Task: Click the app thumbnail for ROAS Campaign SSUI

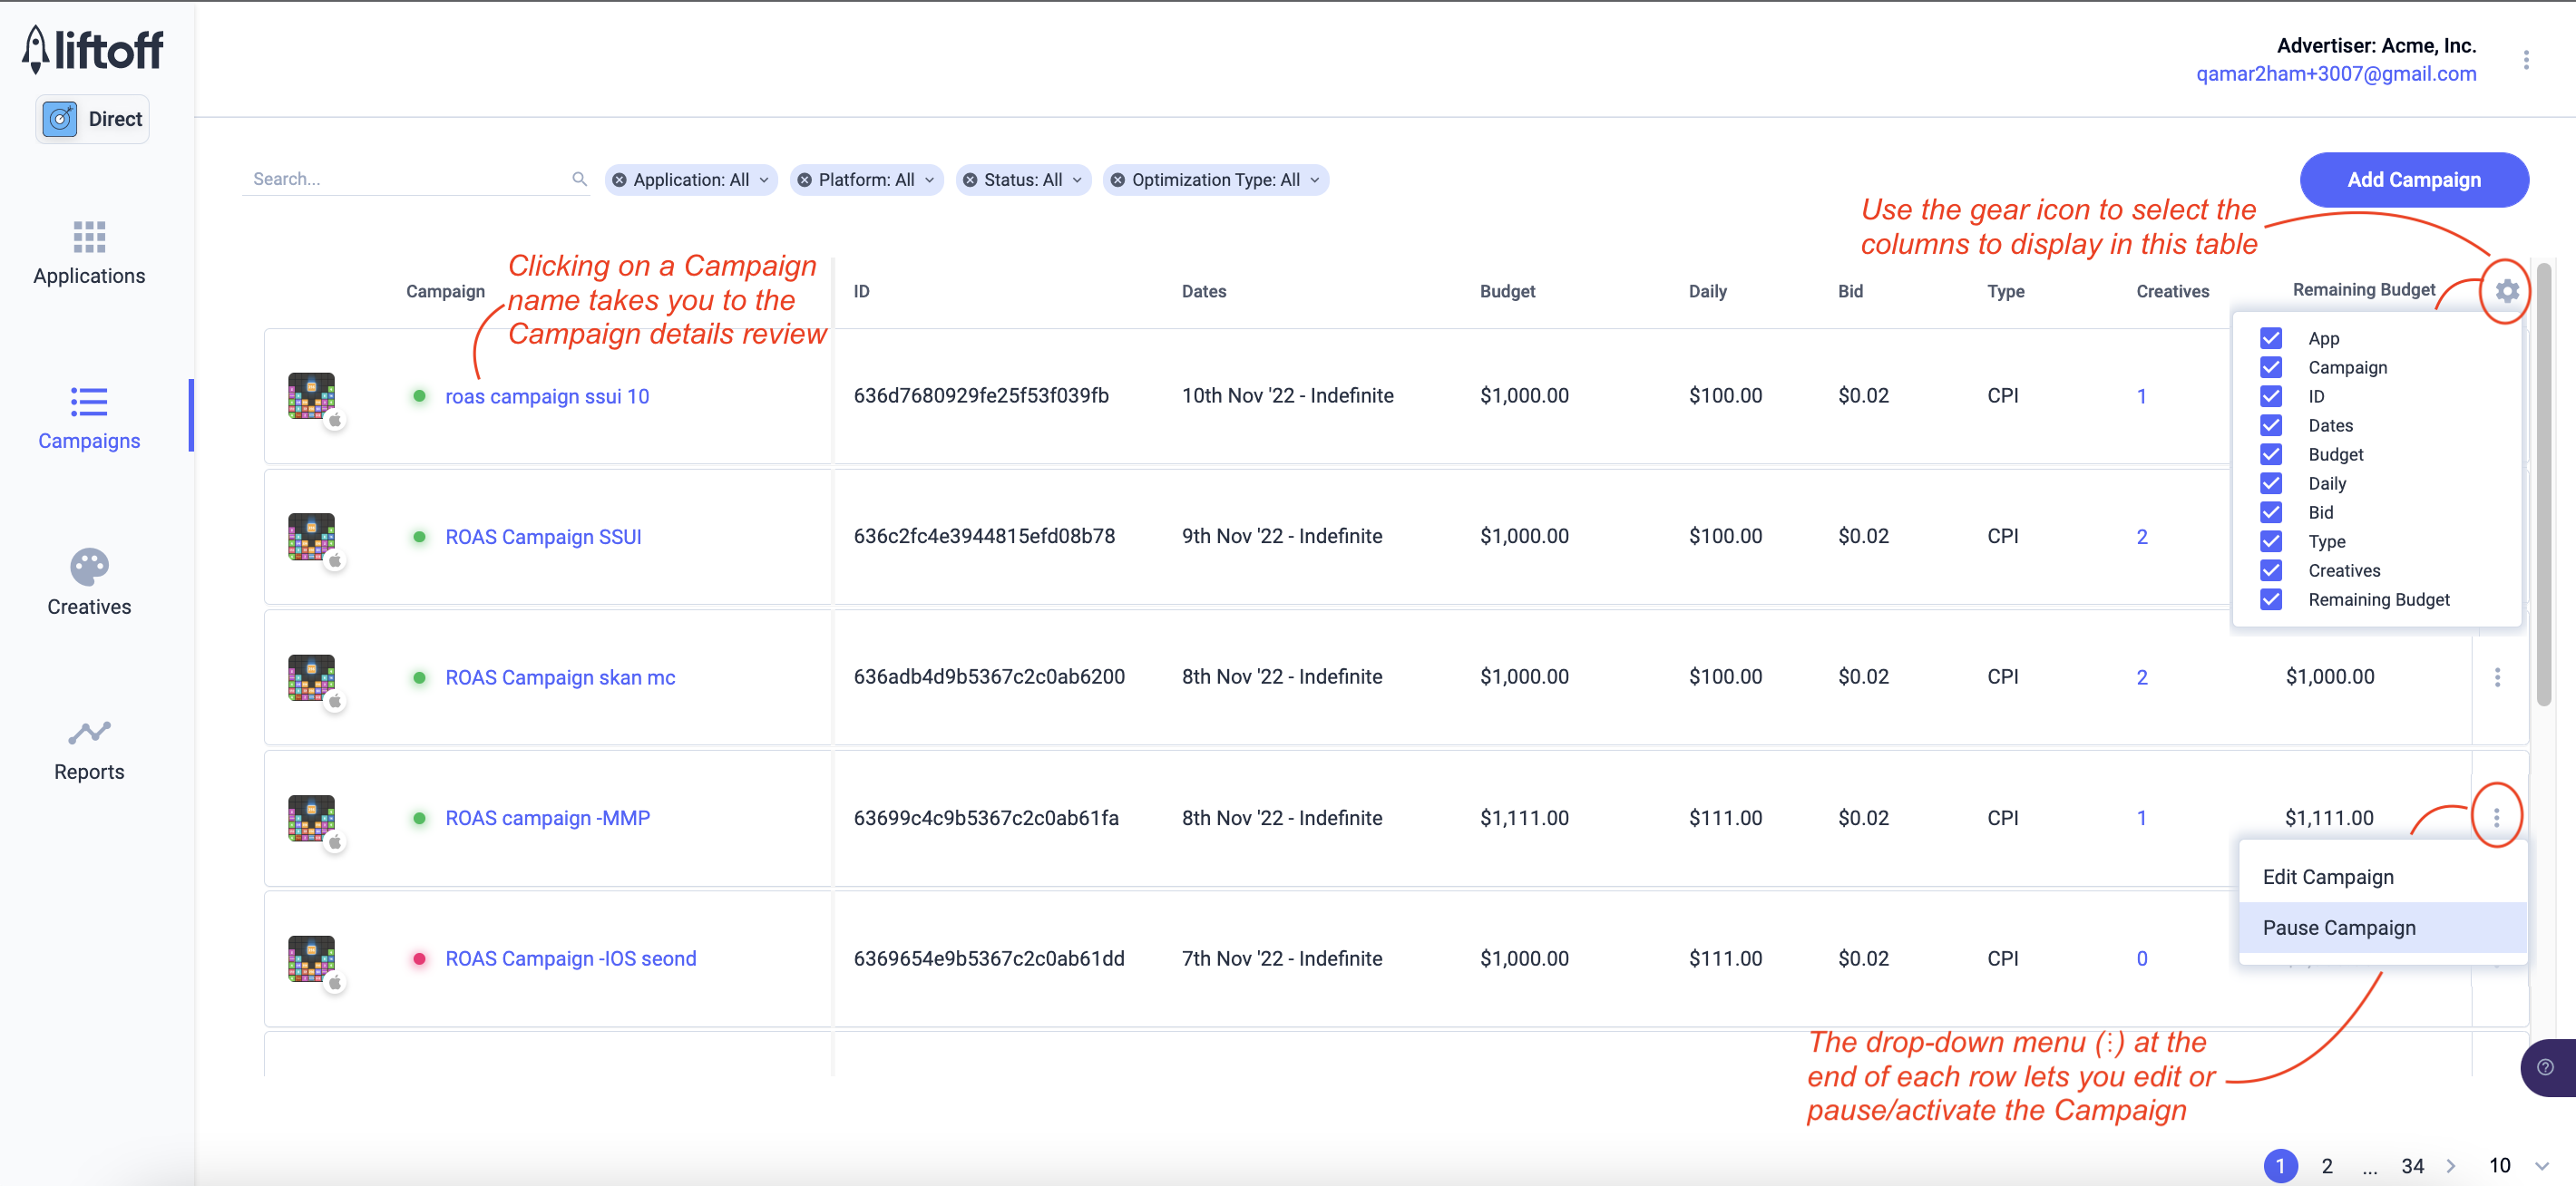Action: [311, 536]
